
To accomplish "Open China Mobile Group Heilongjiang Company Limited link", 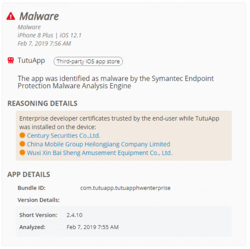I will pos(99,144).
